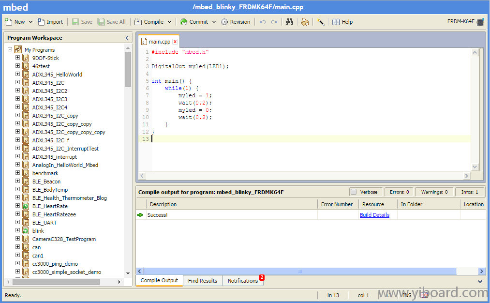Open the Commit dropdown arrow
This screenshot has height=303, width=490.
tap(214, 22)
